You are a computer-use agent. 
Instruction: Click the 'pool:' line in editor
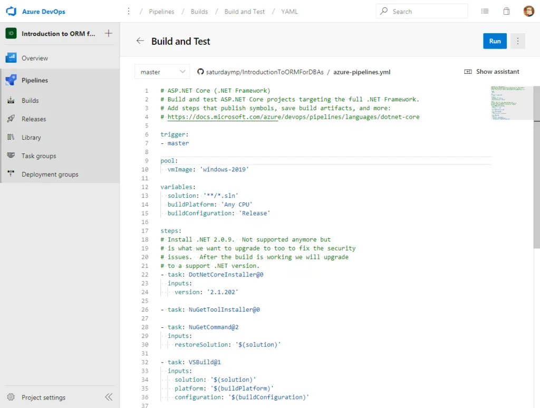[x=169, y=160]
